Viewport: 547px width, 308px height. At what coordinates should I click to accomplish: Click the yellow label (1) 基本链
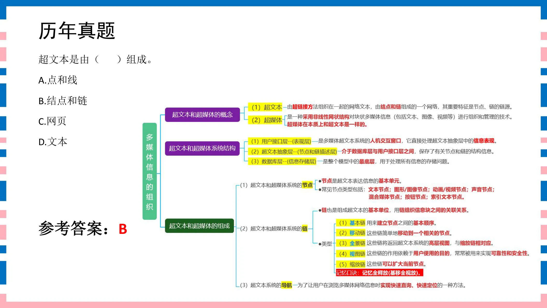(x=351, y=223)
